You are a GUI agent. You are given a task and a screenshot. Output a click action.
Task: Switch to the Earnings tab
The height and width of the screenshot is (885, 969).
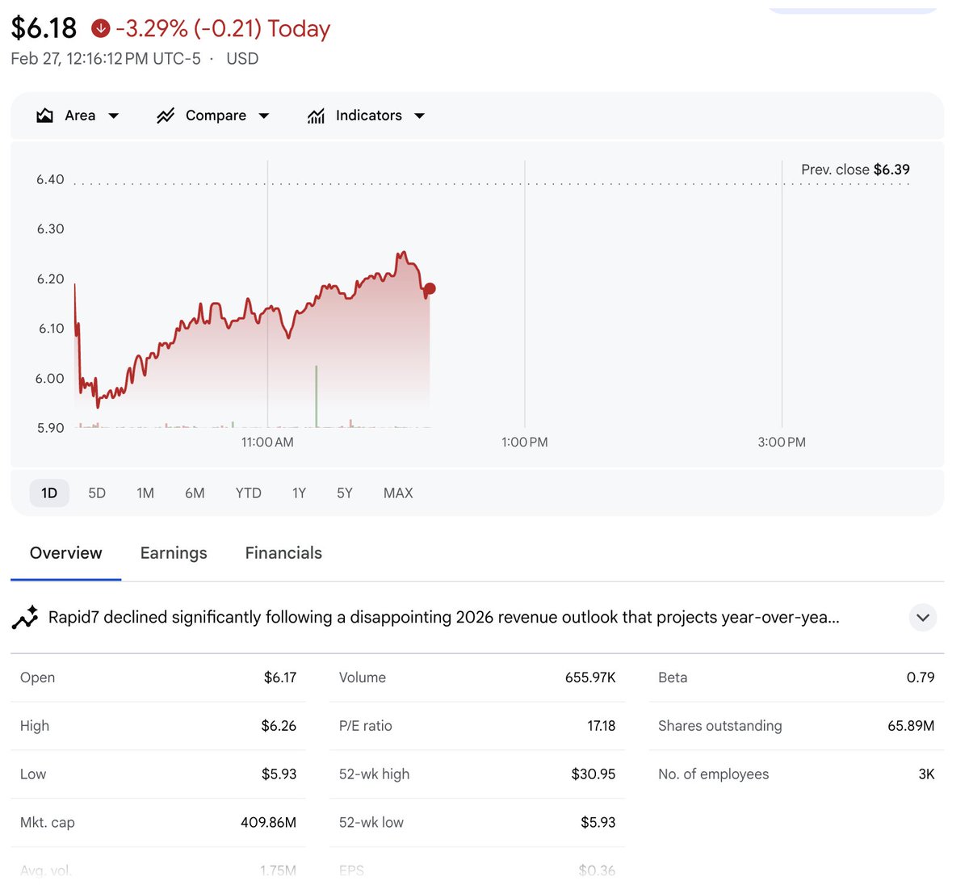pyautogui.click(x=174, y=553)
